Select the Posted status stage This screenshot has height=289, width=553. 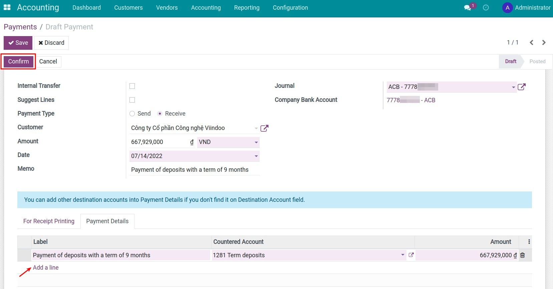[x=537, y=61]
